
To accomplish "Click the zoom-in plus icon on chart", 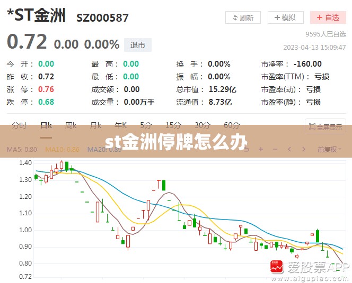I will tap(261, 149).
